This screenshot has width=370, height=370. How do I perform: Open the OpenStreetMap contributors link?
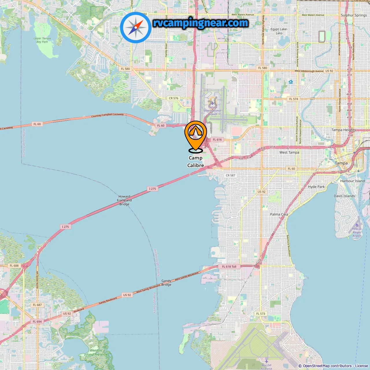point(327,366)
